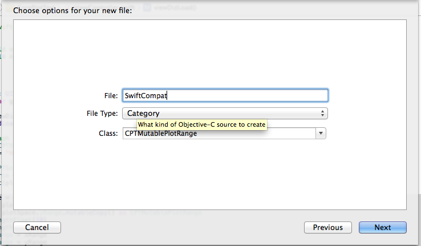Cancel the new file dialog
The width and height of the screenshot is (421, 246).
pyautogui.click(x=37, y=227)
